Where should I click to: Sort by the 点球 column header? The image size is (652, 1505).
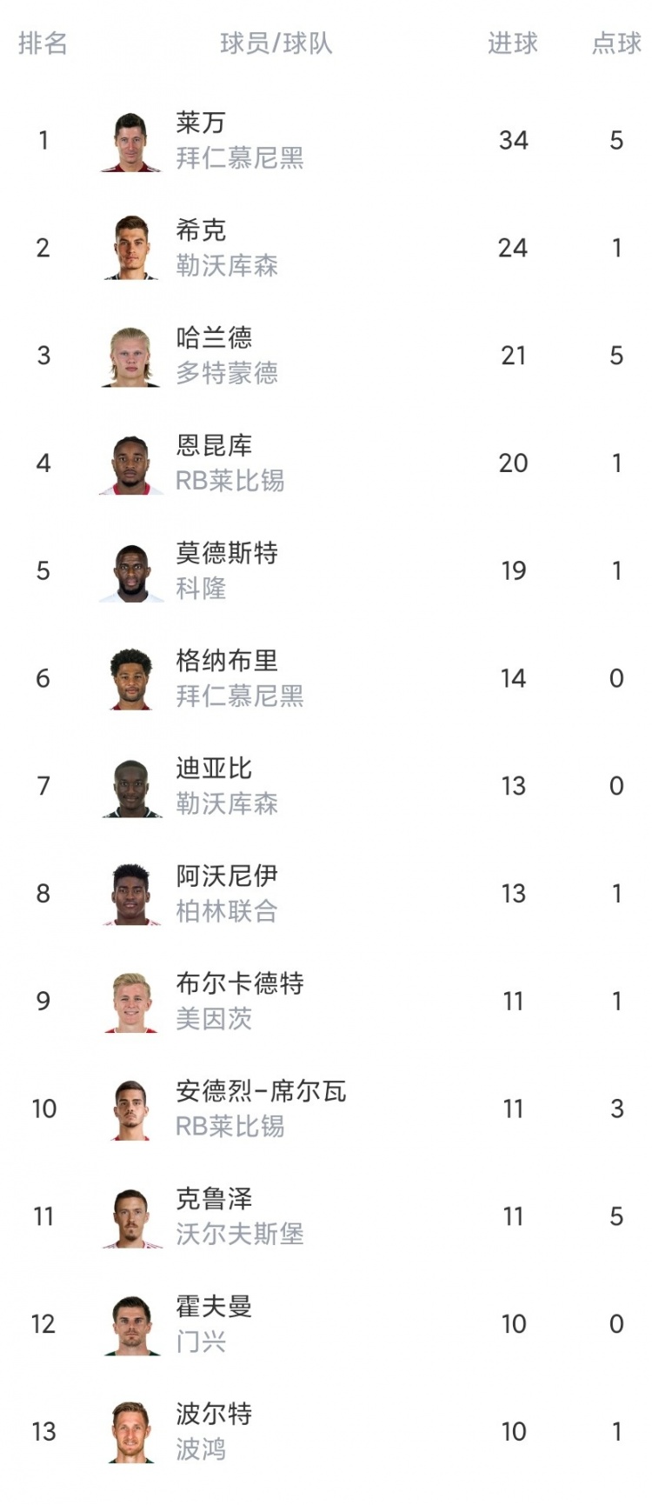click(x=615, y=43)
